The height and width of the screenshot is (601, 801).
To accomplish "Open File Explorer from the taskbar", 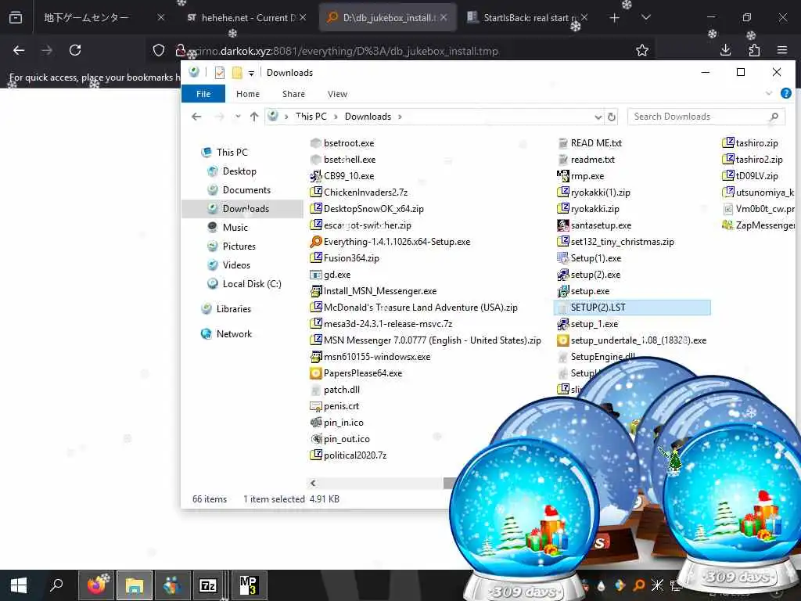I will point(135,585).
